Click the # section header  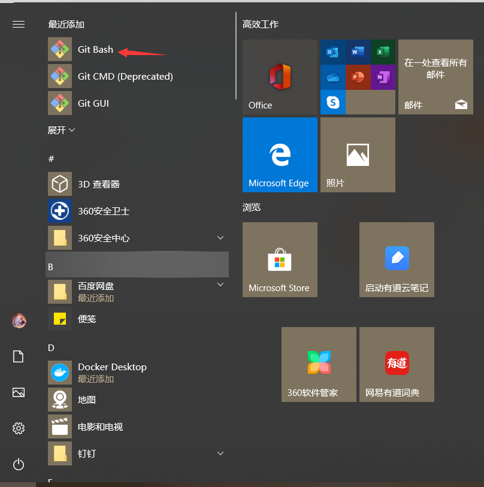[52, 159]
